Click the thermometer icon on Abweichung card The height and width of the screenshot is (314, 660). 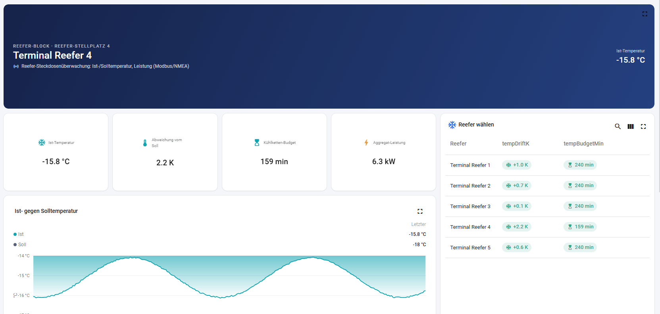145,143
